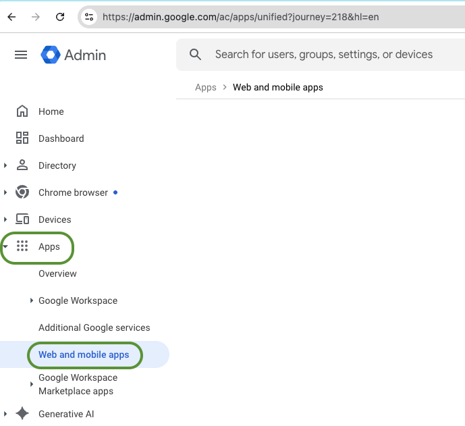Collapse the Apps section arrow
The width and height of the screenshot is (465, 426).
point(5,246)
